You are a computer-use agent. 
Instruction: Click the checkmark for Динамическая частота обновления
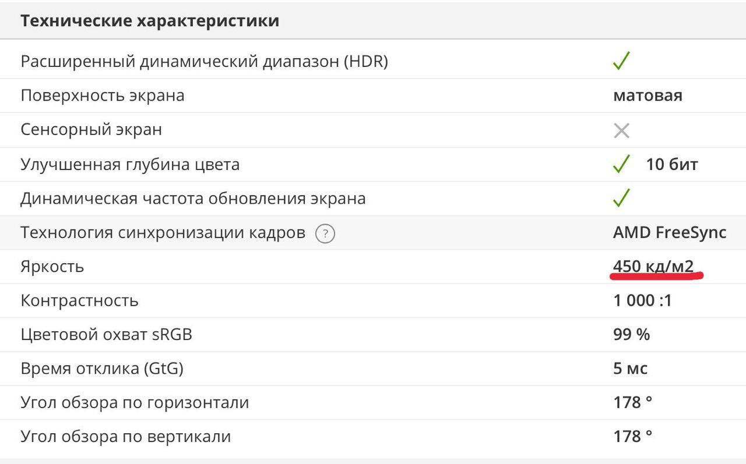[622, 198]
